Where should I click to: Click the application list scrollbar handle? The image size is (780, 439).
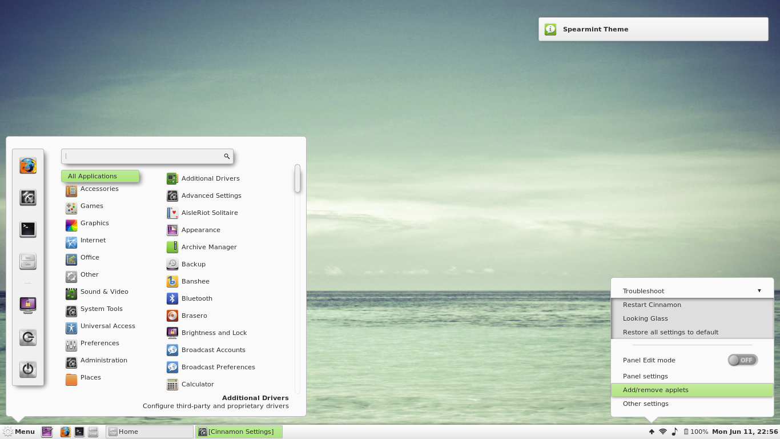(x=297, y=178)
